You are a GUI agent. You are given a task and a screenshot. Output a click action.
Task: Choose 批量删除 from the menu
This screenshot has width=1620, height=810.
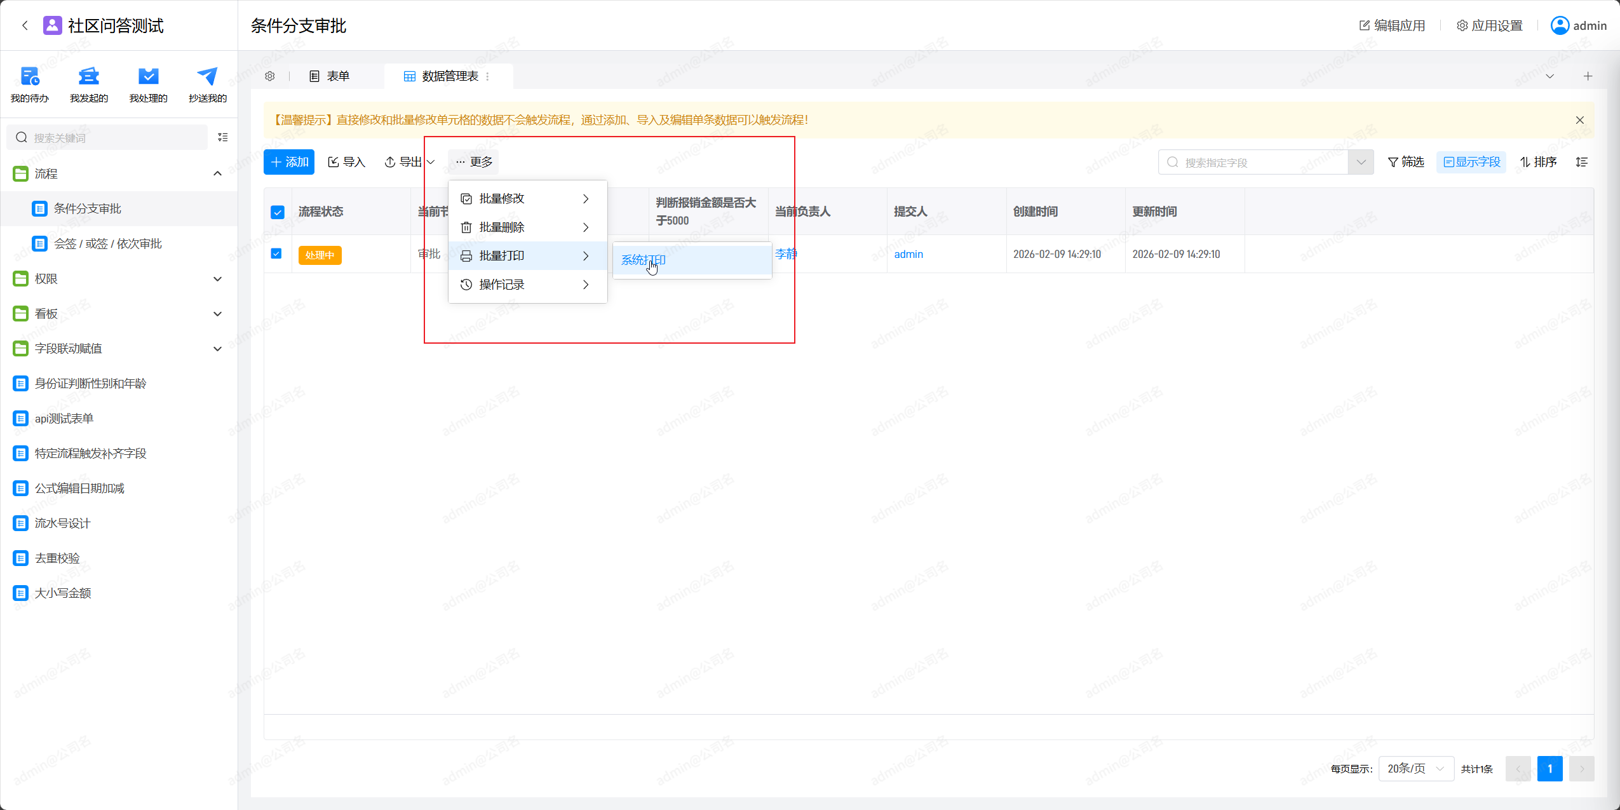click(x=502, y=227)
